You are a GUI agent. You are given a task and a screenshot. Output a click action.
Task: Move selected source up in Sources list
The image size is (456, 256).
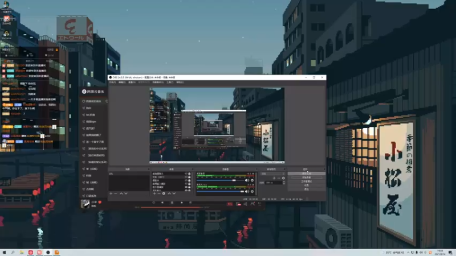tap(169, 193)
